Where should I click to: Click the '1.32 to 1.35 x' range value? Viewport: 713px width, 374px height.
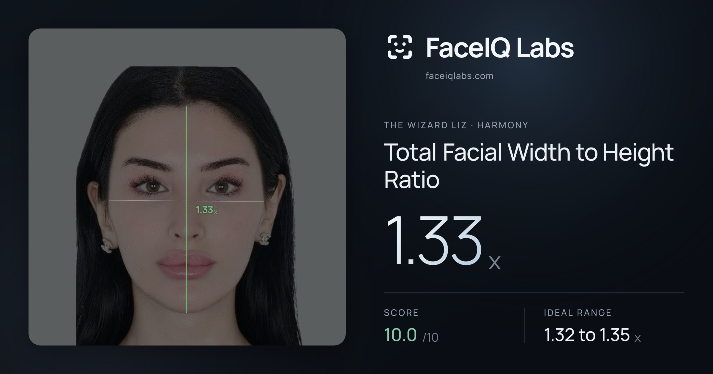tap(592, 335)
